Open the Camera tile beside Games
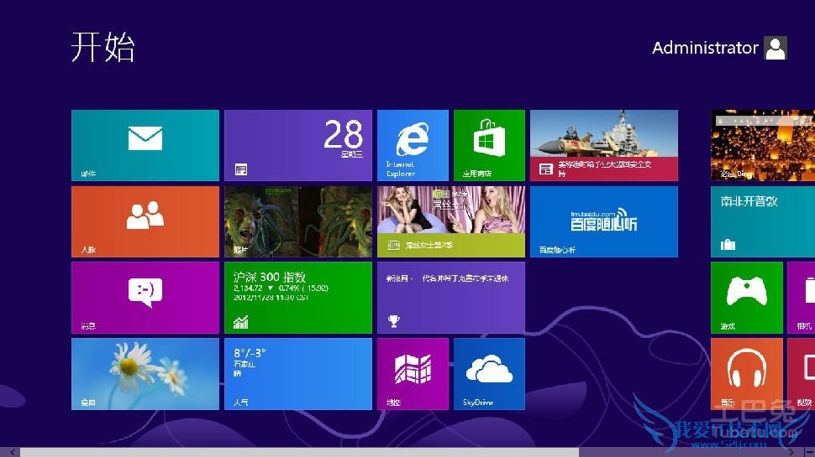 click(x=801, y=298)
